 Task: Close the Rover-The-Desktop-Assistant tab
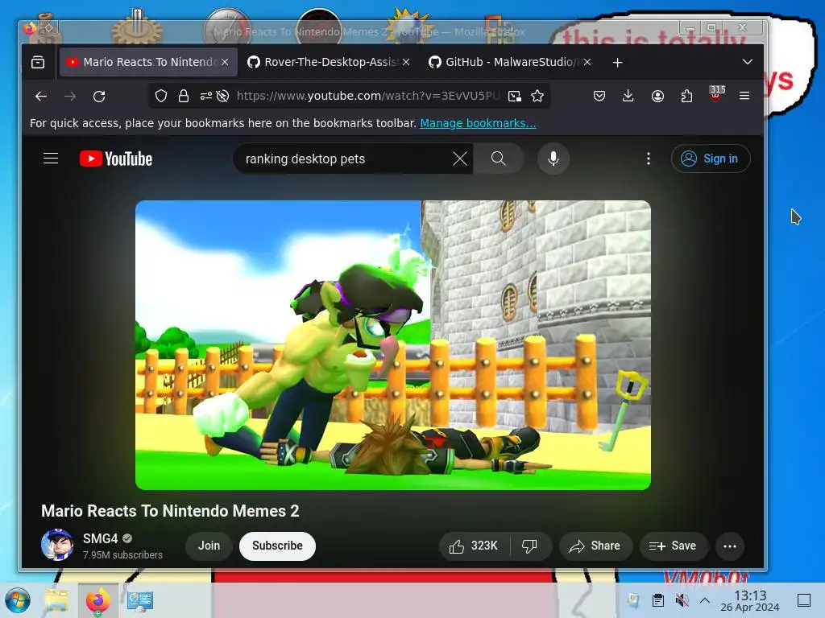coord(406,62)
